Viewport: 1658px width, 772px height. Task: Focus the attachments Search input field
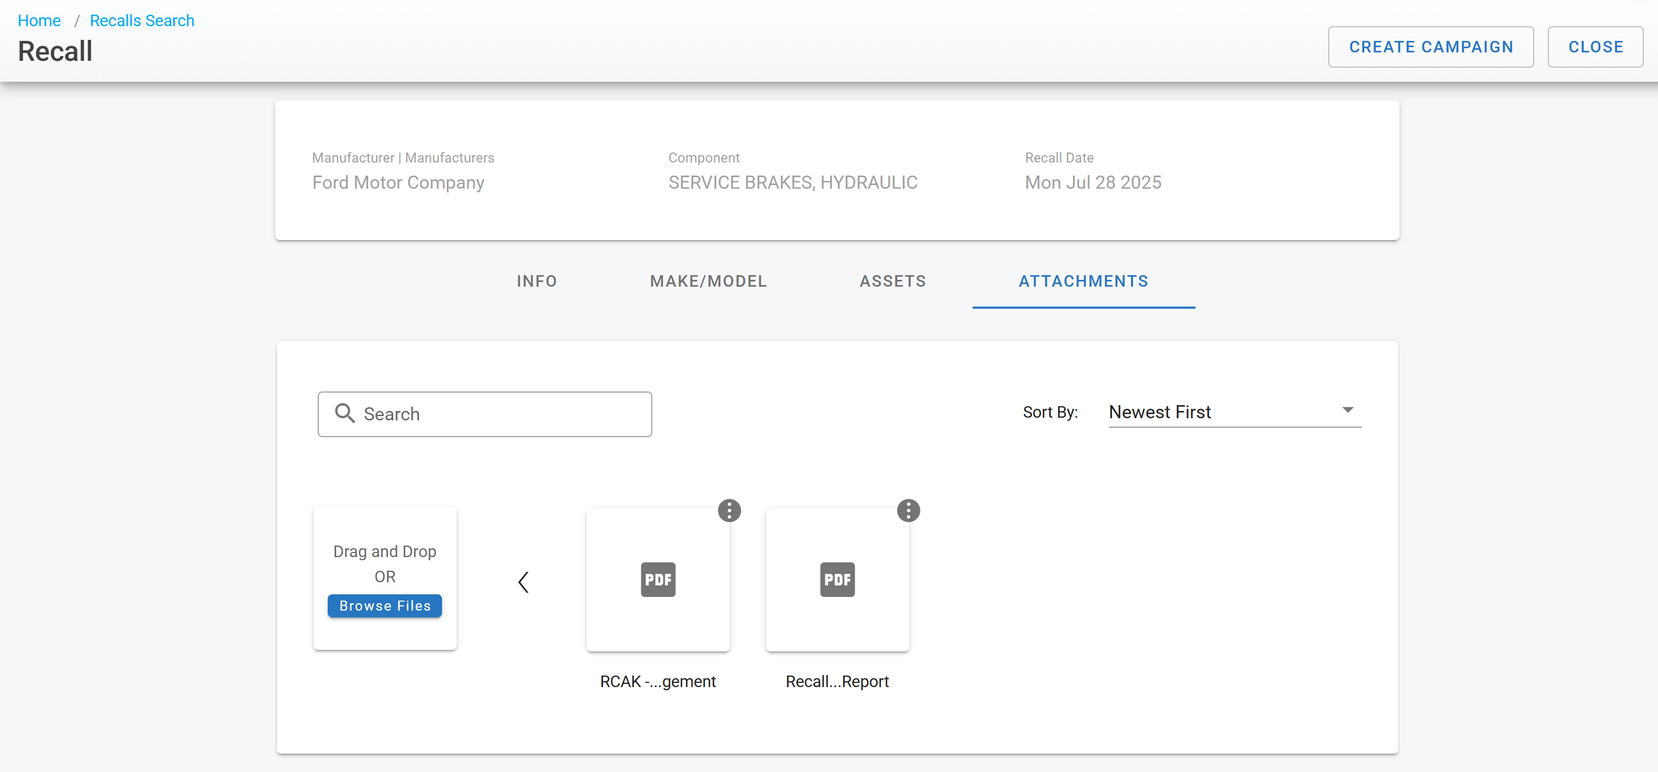(502, 415)
